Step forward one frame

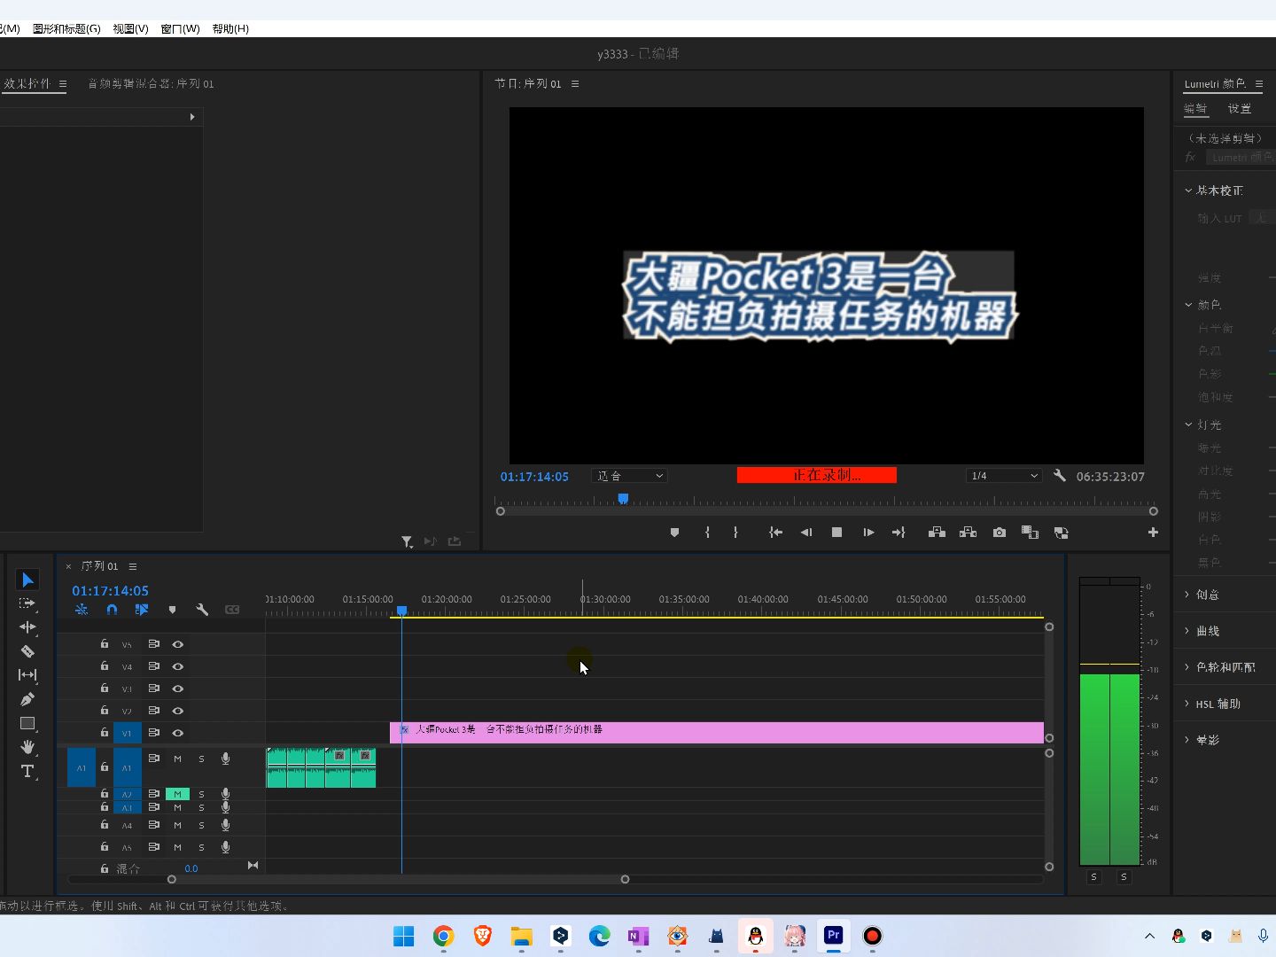[x=868, y=533]
